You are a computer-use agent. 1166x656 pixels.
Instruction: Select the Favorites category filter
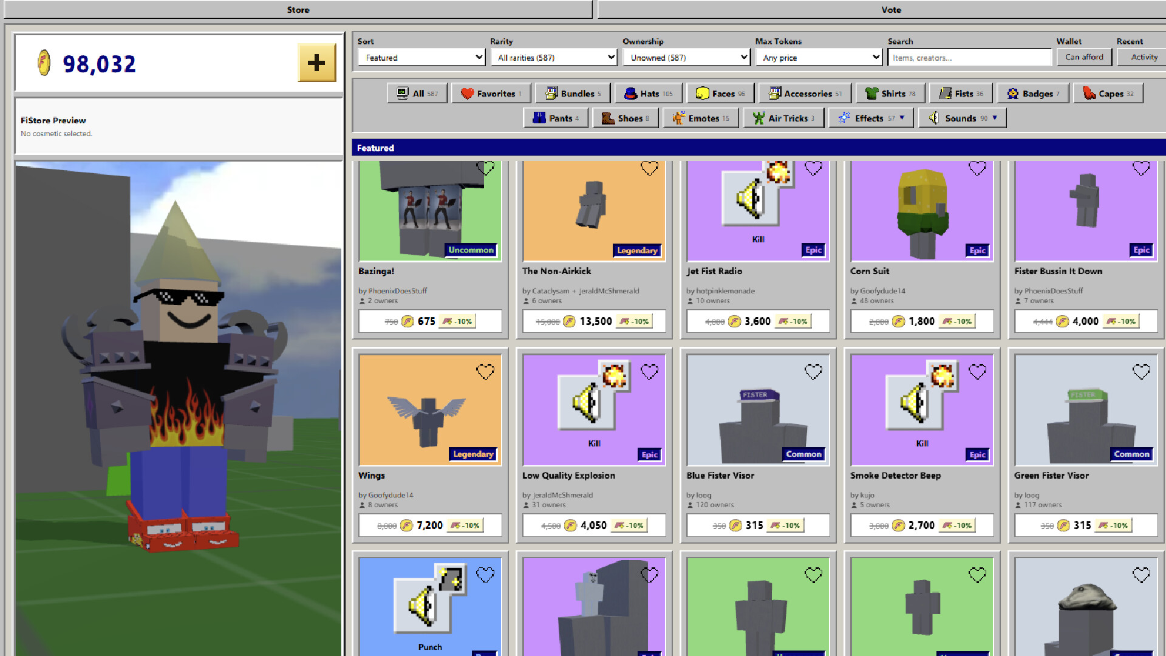491,93
